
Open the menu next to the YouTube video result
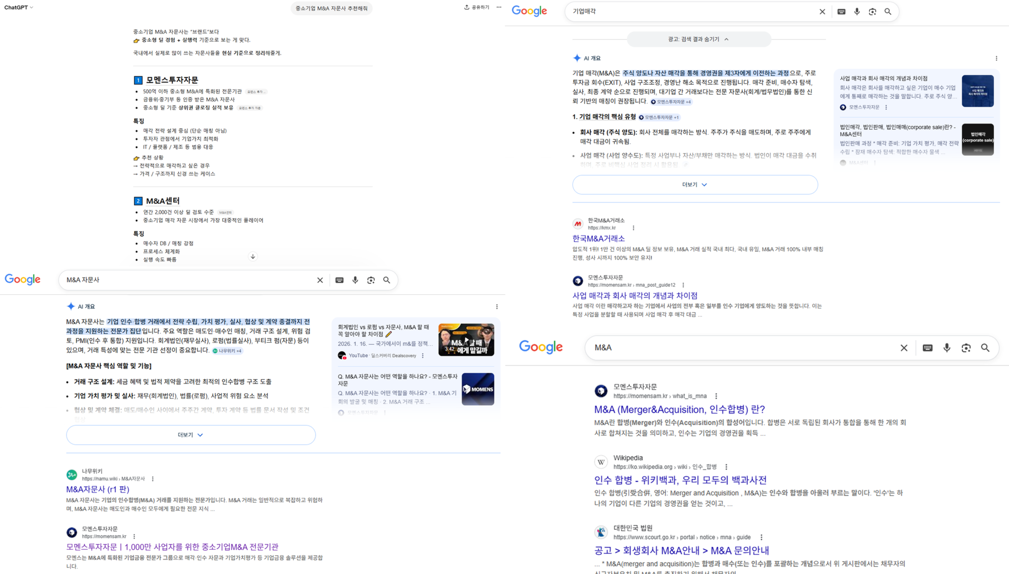click(x=423, y=355)
